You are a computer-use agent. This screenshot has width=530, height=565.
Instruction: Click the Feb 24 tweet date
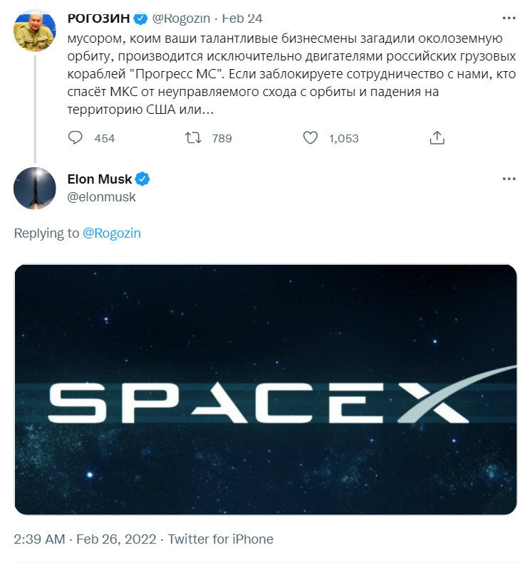[244, 18]
